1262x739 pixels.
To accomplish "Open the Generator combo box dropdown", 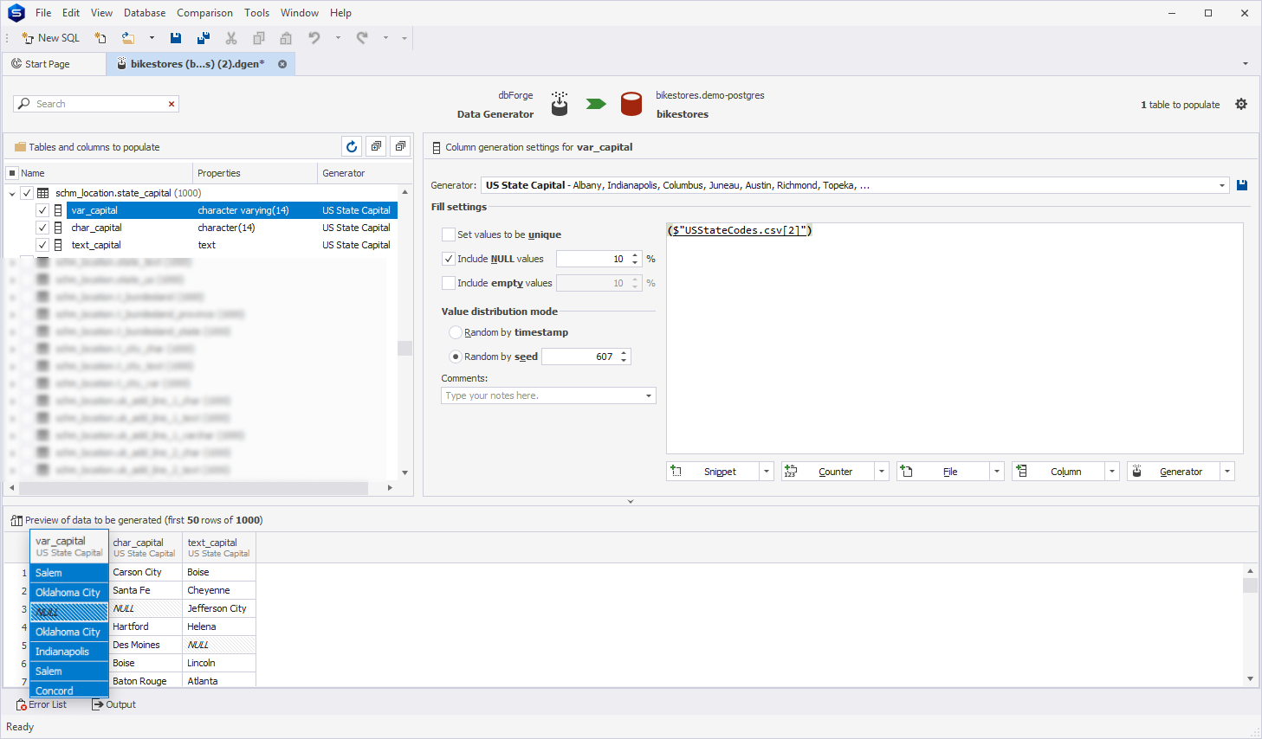I will coord(1222,185).
